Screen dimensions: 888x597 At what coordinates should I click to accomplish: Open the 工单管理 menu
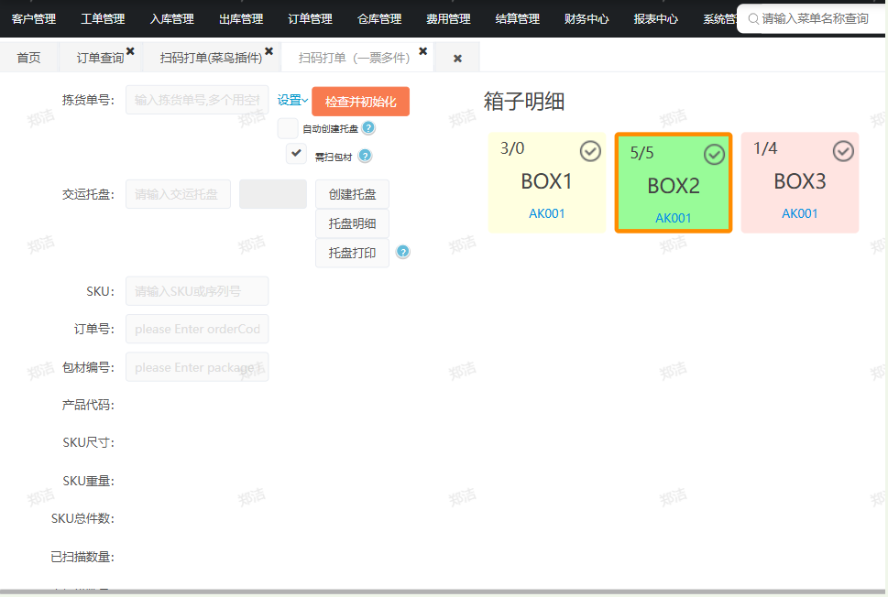[103, 19]
